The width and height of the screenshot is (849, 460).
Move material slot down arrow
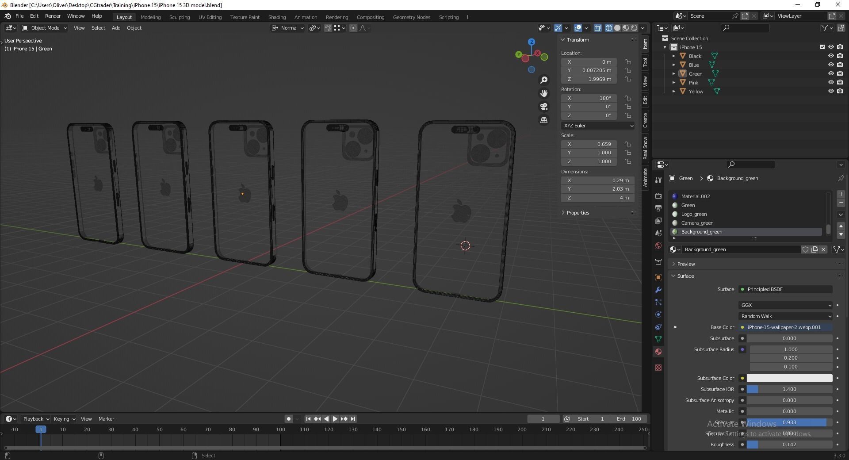coord(841,234)
